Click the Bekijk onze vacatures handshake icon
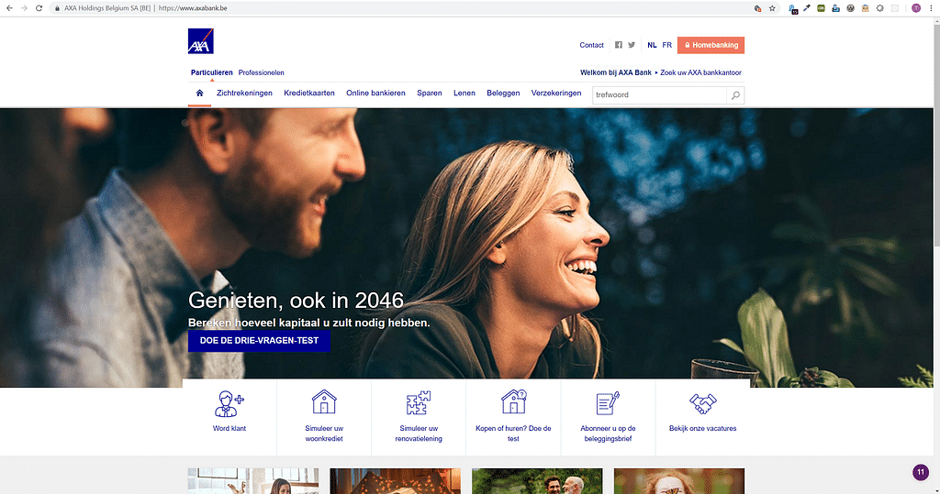The width and height of the screenshot is (940, 494). [703, 403]
